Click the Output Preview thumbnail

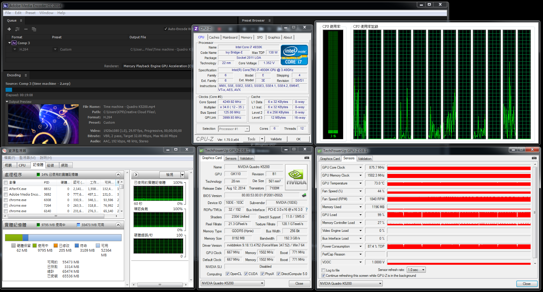43,124
